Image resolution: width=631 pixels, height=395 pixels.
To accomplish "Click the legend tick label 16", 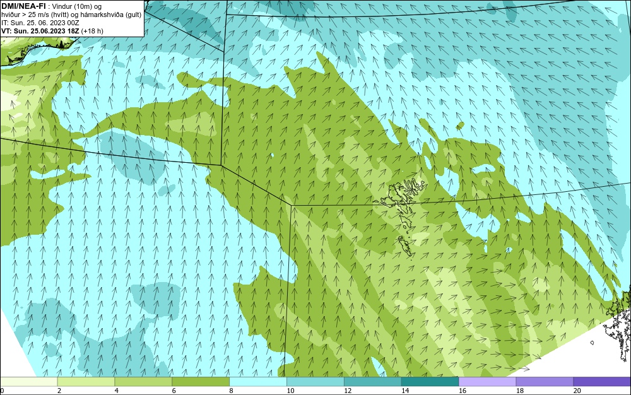I will (463, 391).
